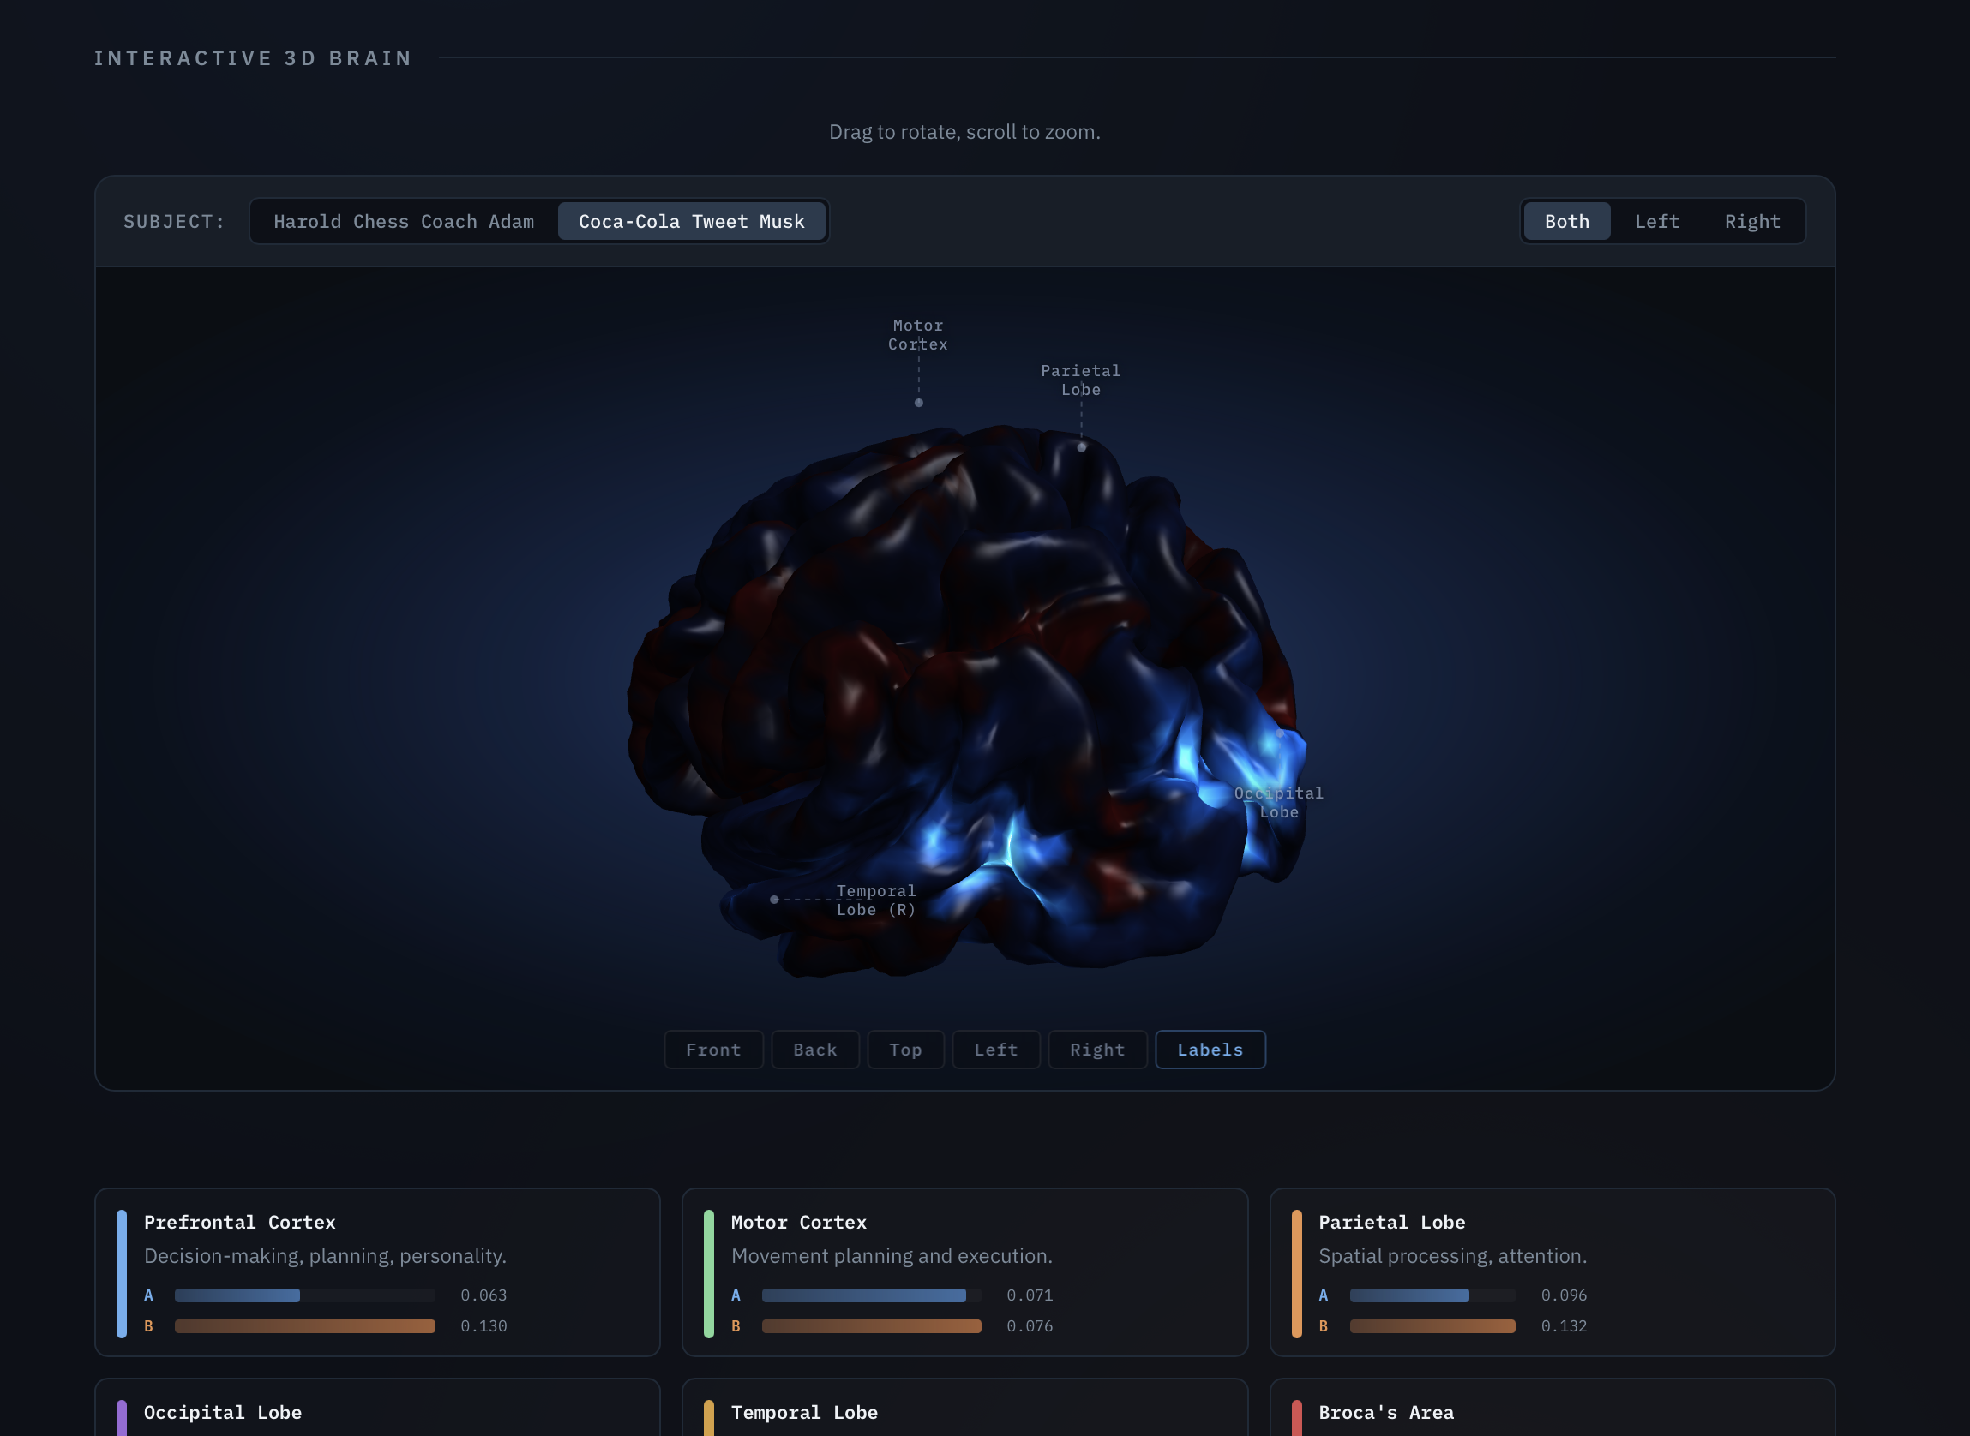Open the Temporal Lobe card title
1970x1436 pixels.
click(x=803, y=1413)
